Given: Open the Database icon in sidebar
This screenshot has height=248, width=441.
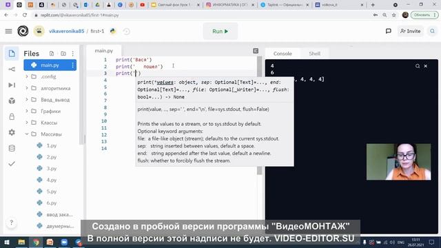Looking at the screenshot, I should pos(12,148).
